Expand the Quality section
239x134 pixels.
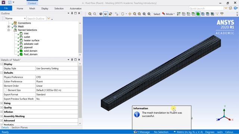tap(1, 108)
